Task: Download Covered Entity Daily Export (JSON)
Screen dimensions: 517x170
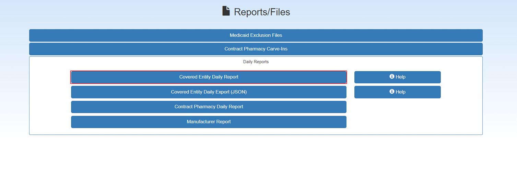Action: 209,92
